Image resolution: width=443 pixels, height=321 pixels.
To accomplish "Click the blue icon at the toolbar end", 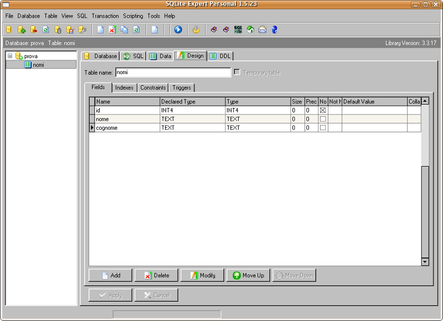I will pos(275,30).
